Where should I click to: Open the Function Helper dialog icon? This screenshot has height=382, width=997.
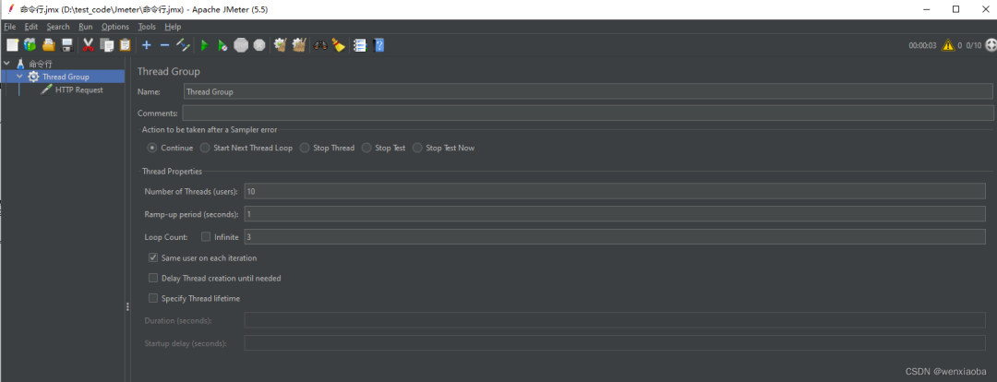coord(360,45)
